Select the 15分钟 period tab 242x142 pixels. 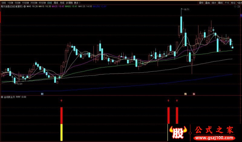click(x=25, y=3)
